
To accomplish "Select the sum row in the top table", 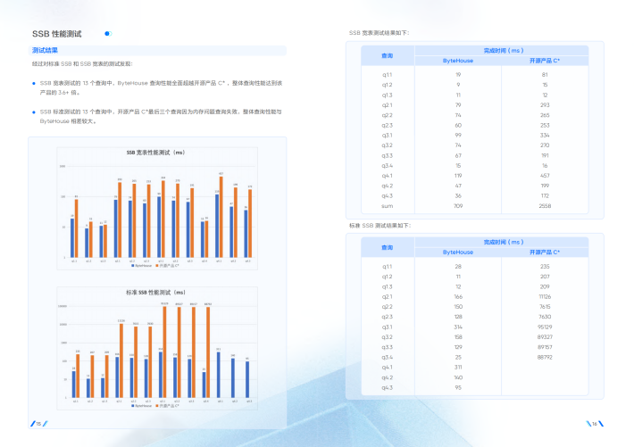I will click(474, 205).
